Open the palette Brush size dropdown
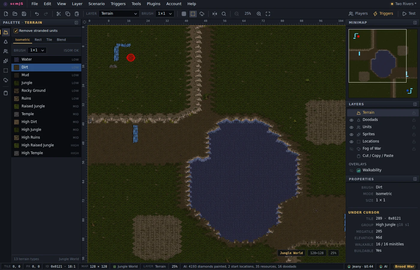This screenshot has height=270, width=420. [x=37, y=50]
